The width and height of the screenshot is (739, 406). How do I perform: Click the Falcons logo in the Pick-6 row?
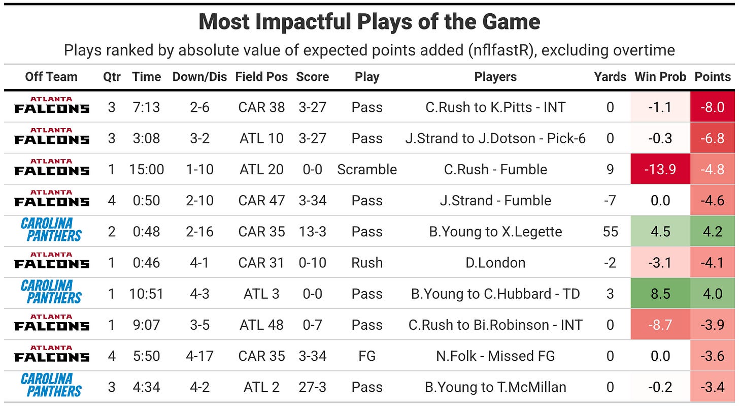(x=52, y=136)
